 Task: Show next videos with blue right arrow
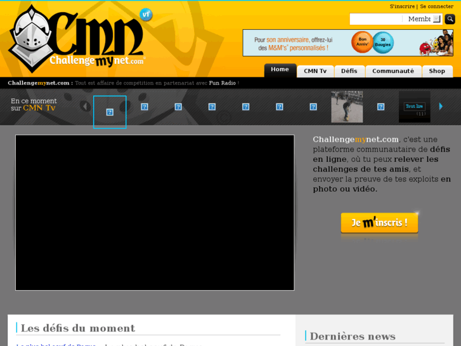pyautogui.click(x=441, y=106)
